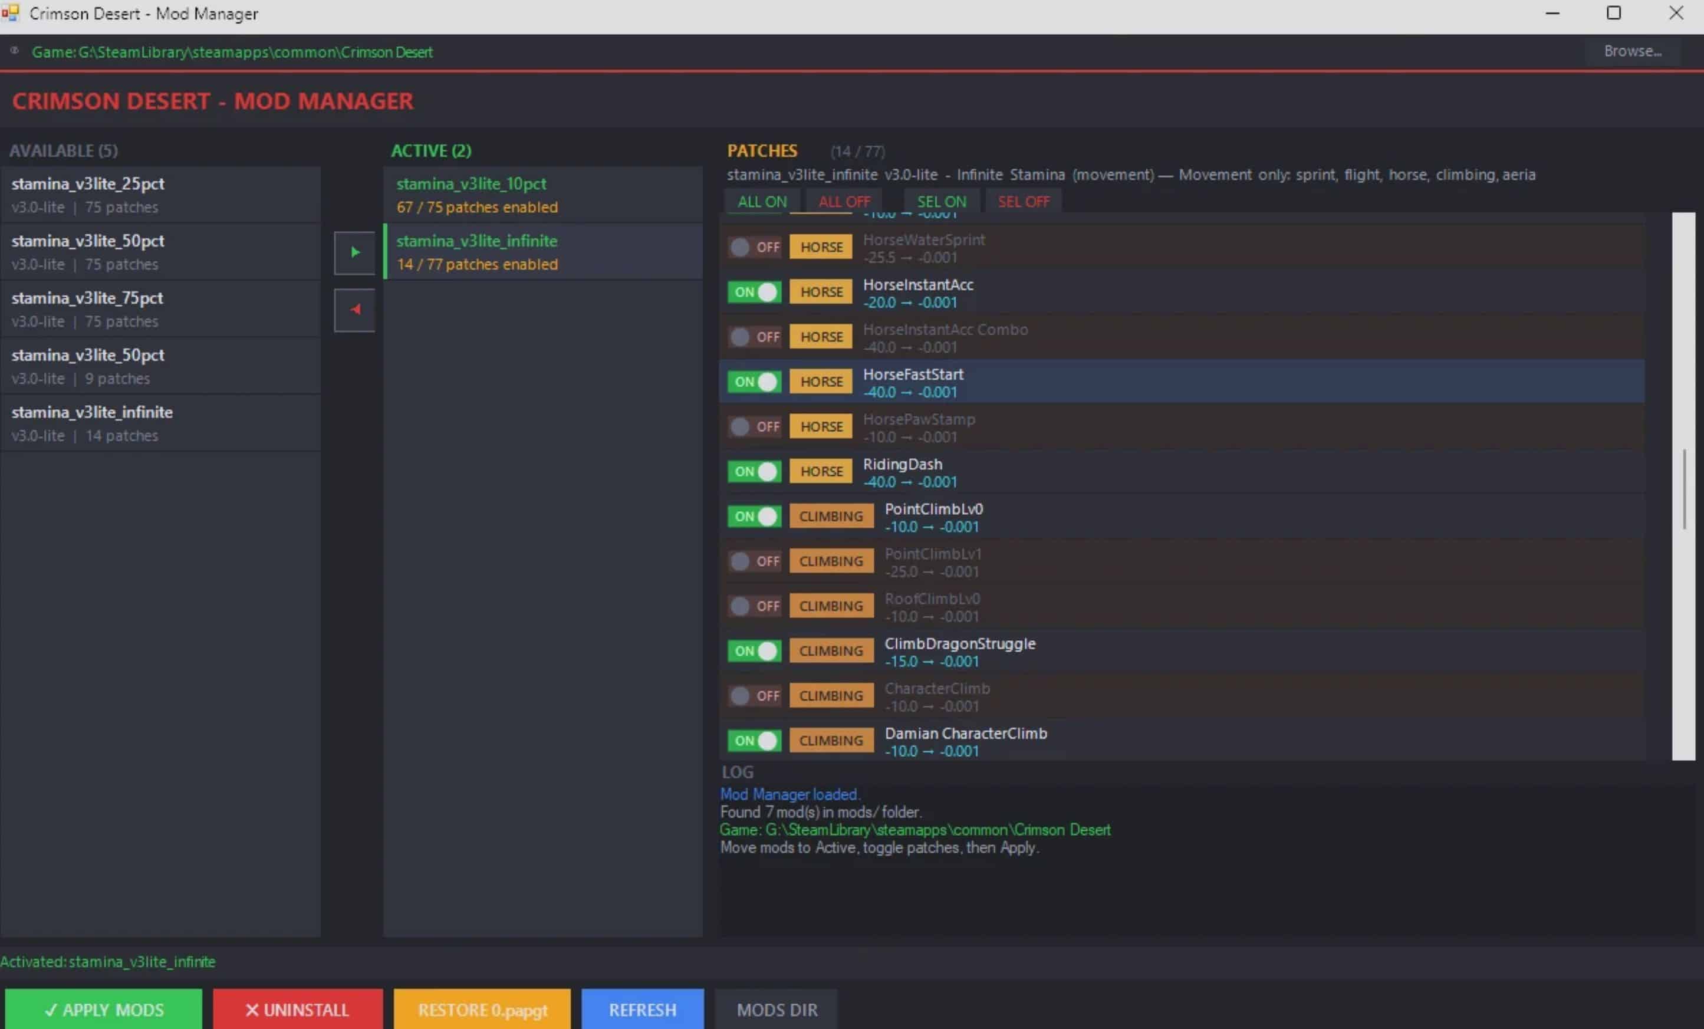Click the HORSE tag on the RidingDash patch
The height and width of the screenshot is (1029, 1704).
tap(821, 472)
